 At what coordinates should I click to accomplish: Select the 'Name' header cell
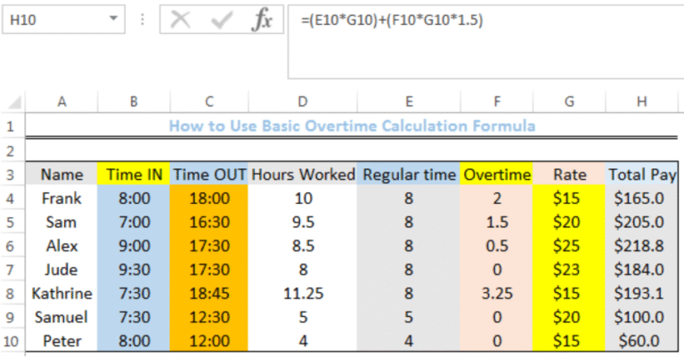point(61,174)
